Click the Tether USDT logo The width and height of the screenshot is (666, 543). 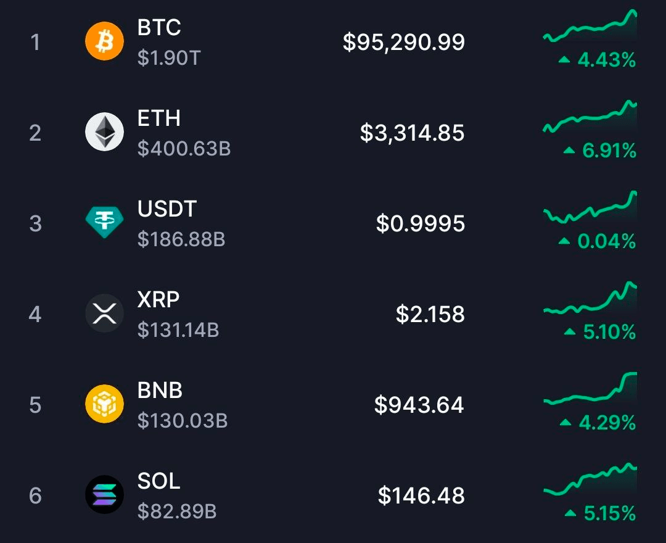coord(105,222)
